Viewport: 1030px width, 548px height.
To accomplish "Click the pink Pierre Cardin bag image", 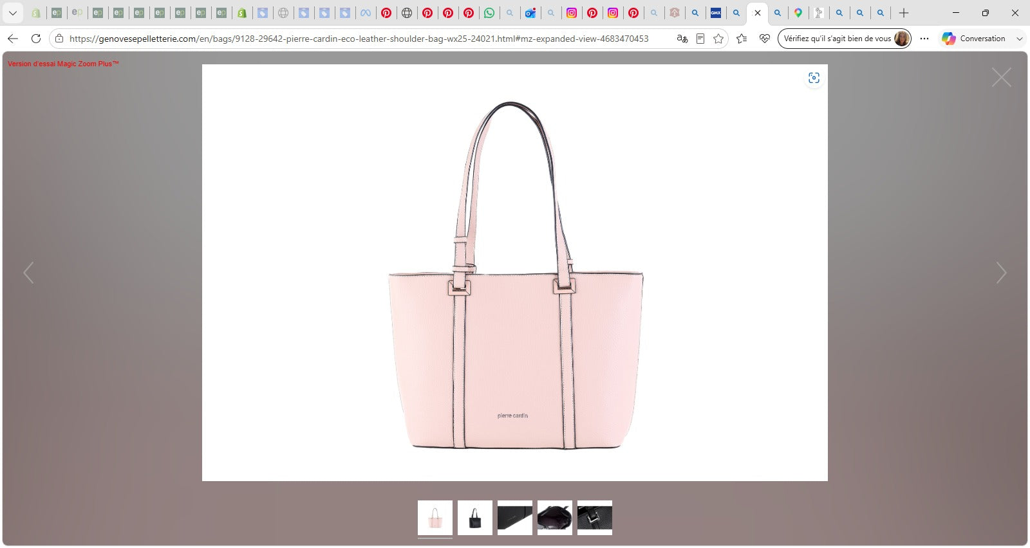I will pyautogui.click(x=515, y=273).
